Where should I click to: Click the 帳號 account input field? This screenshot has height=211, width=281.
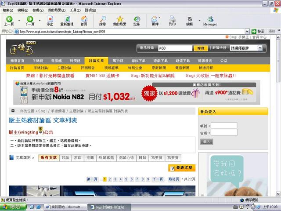tap(224, 125)
